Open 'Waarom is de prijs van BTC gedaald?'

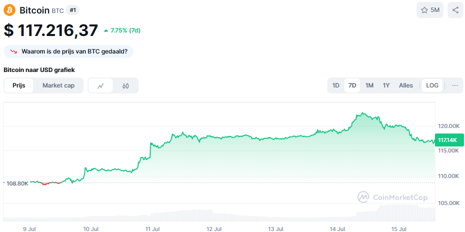click(69, 51)
